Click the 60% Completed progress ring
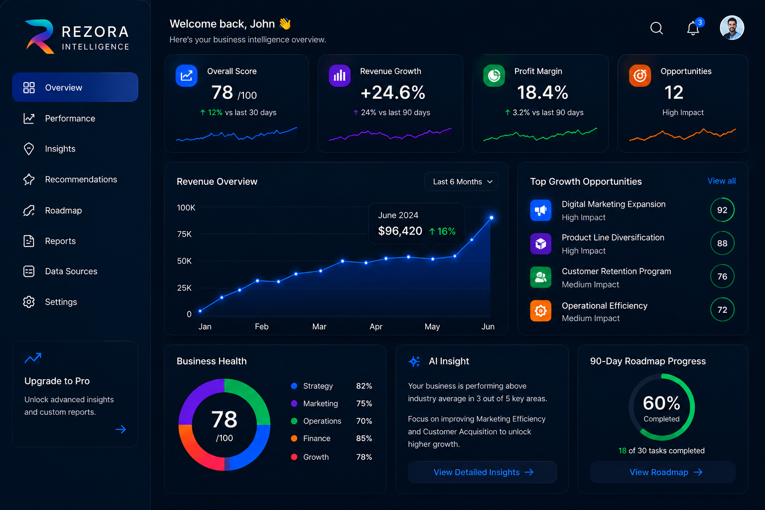Viewport: 765px width, 510px height. [661, 407]
